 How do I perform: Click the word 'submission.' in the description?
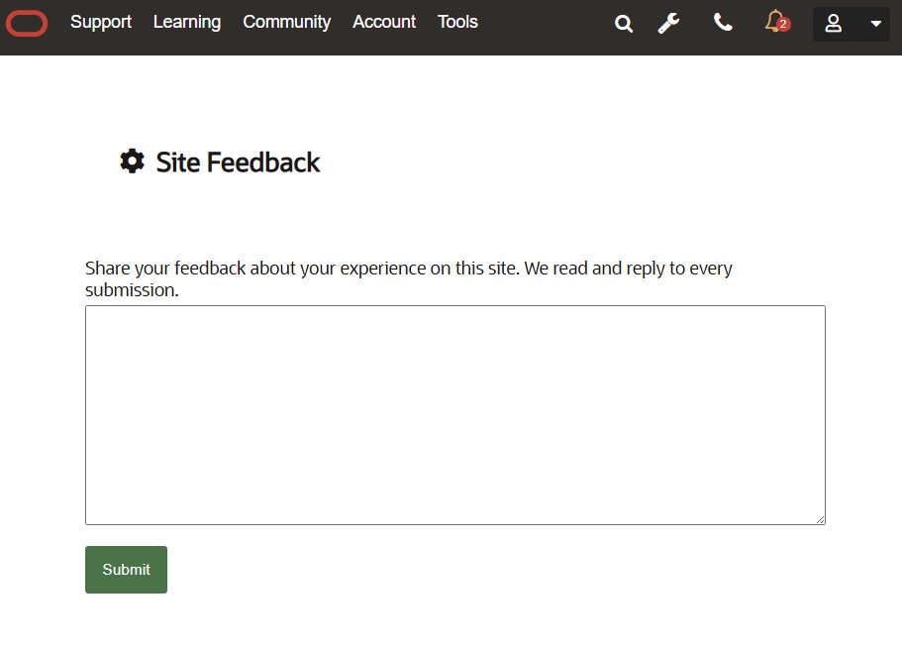tap(132, 291)
